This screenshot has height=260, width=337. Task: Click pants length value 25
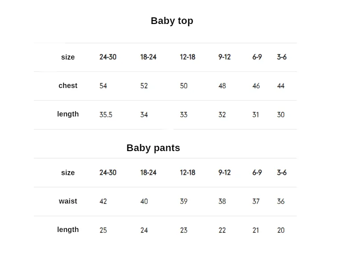[x=103, y=230]
